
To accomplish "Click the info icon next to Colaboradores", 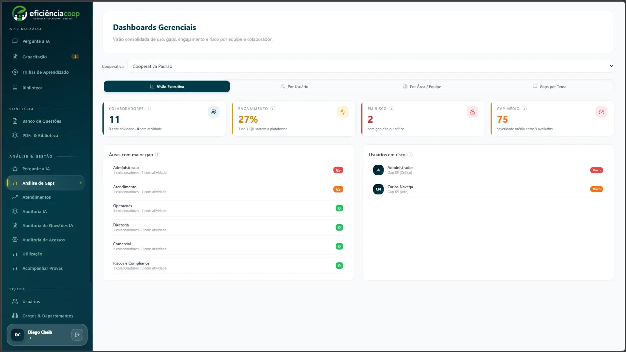I will pyautogui.click(x=148, y=109).
